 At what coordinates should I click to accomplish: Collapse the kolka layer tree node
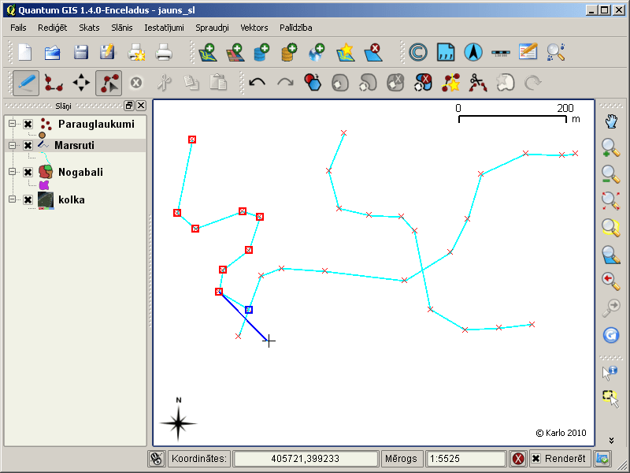click(x=12, y=199)
